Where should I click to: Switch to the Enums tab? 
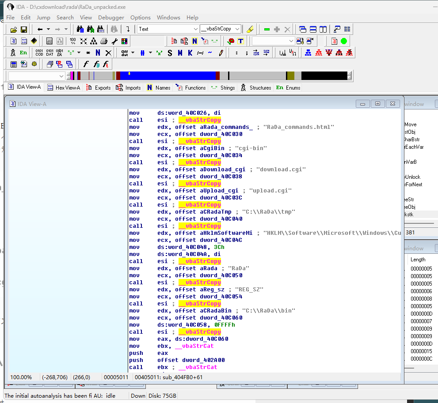[288, 87]
